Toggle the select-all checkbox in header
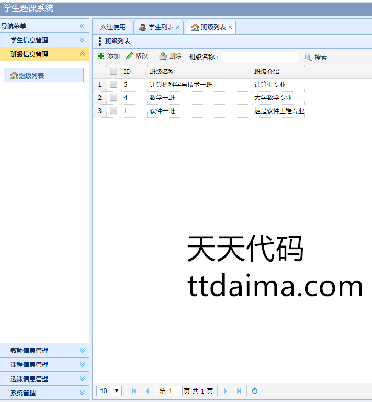The width and height of the screenshot is (372, 402). click(x=114, y=72)
